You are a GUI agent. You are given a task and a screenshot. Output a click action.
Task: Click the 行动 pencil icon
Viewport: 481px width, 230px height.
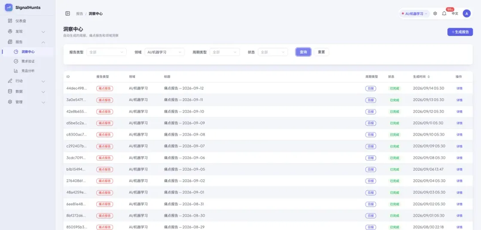pos(10,81)
